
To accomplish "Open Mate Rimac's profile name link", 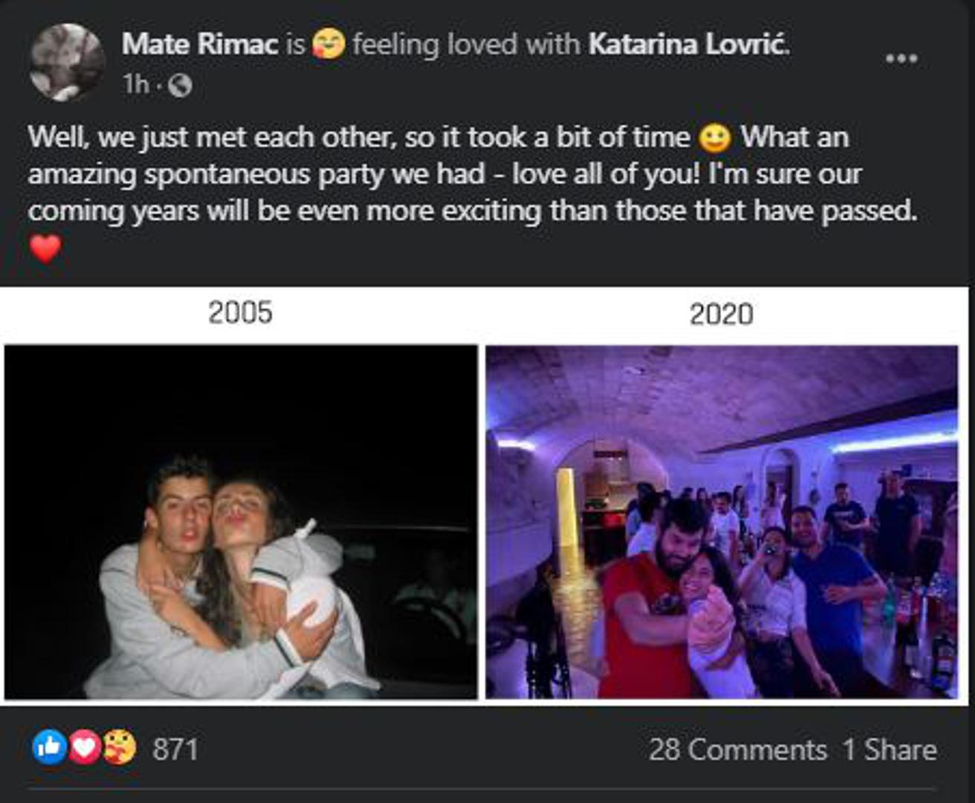I will tap(199, 44).
